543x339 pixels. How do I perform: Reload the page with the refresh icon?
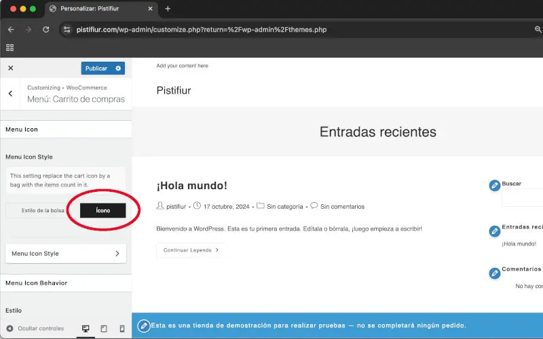[x=45, y=30]
